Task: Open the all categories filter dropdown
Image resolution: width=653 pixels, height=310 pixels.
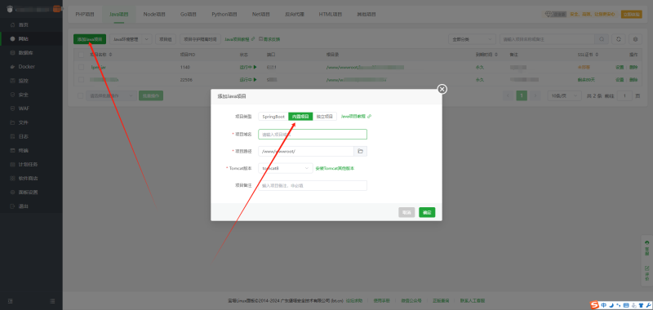Action: pyautogui.click(x=472, y=39)
